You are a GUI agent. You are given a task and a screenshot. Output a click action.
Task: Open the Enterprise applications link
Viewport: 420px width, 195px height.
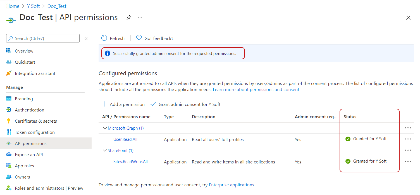point(231,185)
